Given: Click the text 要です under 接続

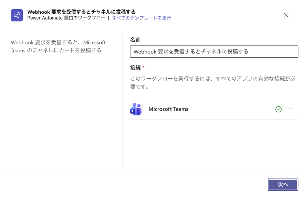Looking at the screenshot, I should 139,87.
